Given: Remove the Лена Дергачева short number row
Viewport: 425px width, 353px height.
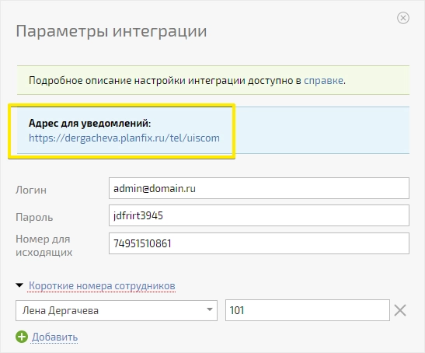Looking at the screenshot, I should (400, 310).
